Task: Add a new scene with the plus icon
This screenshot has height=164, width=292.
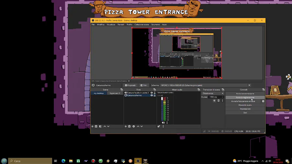Action: point(92,126)
